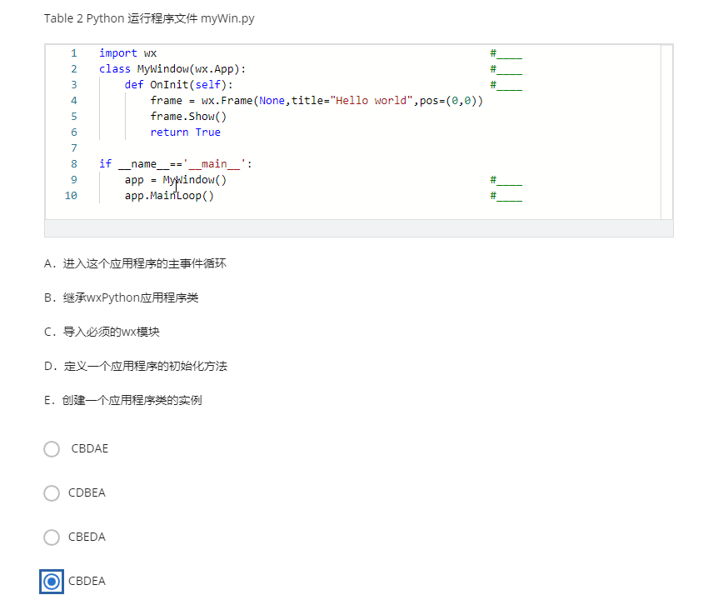Click the comment blank on line 2
This screenshot has width=718, height=595.
pos(506,69)
